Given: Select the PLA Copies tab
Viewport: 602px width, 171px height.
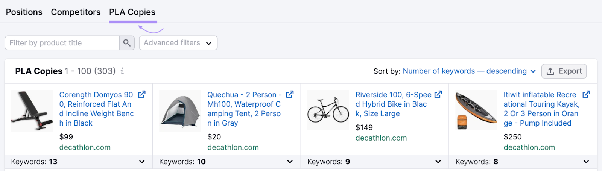Looking at the screenshot, I should pos(132,12).
